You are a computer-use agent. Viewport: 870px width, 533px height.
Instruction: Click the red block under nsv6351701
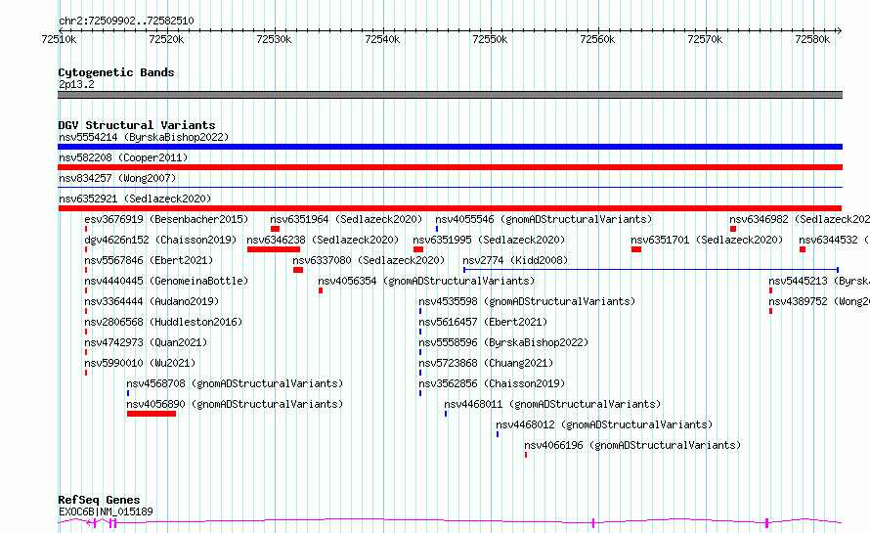636,249
